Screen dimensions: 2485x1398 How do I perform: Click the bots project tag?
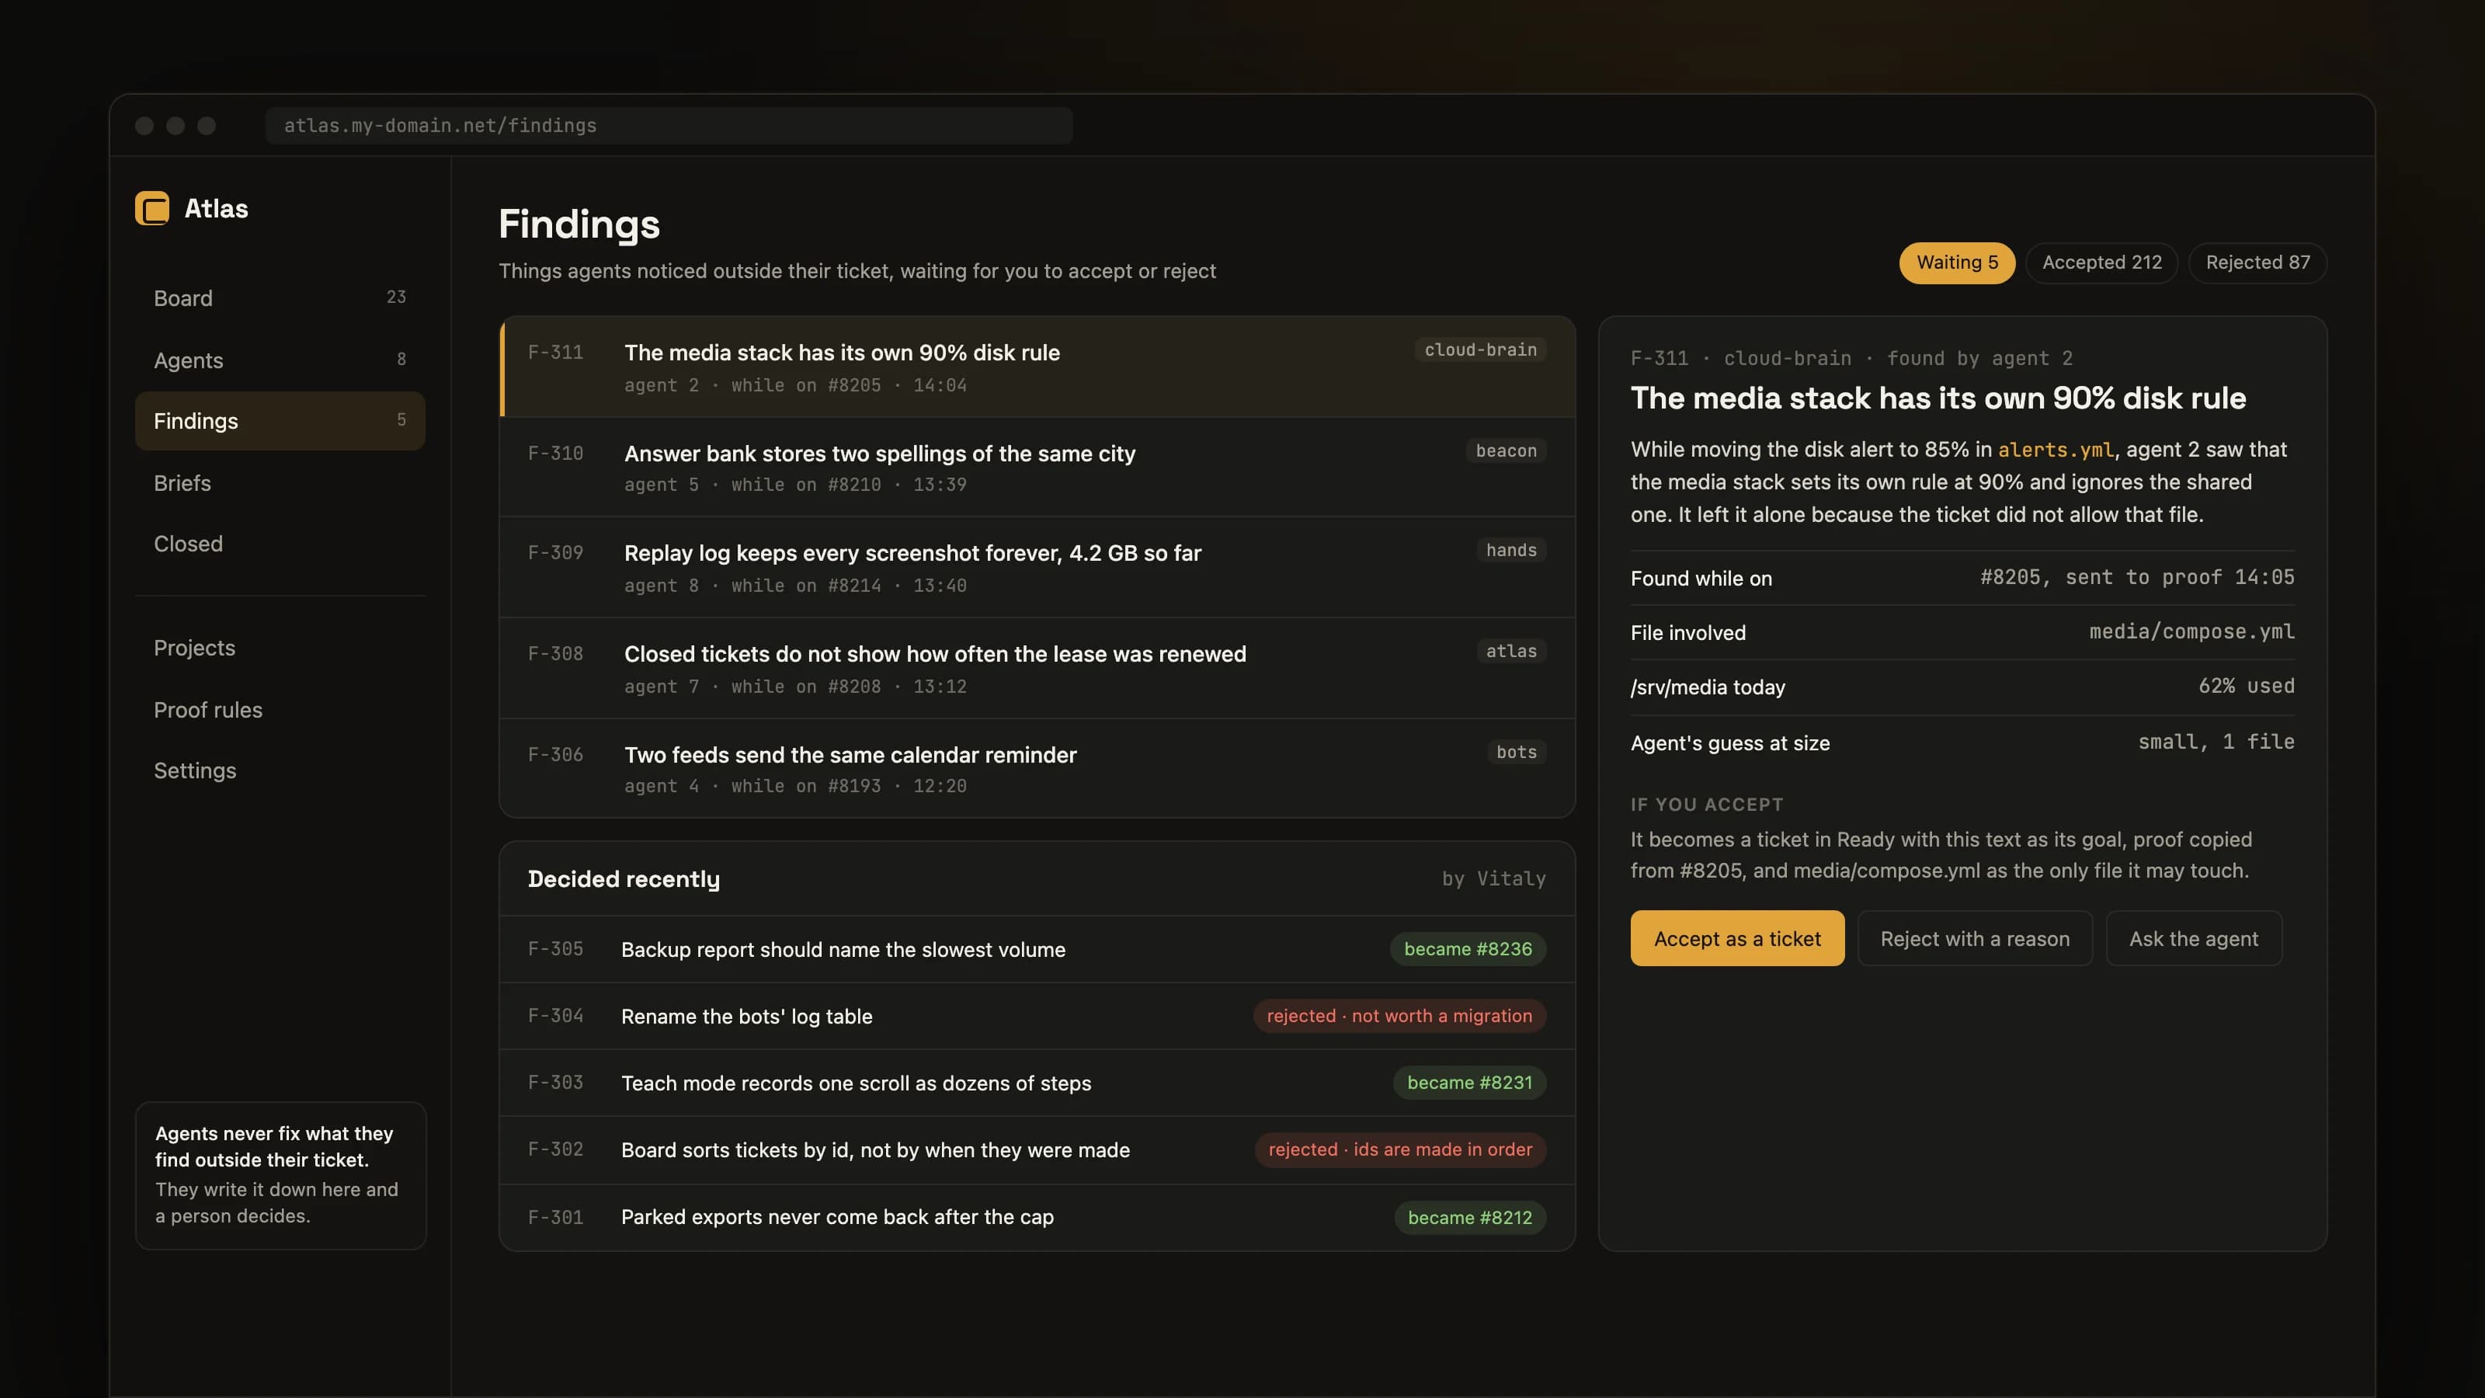tap(1516, 752)
